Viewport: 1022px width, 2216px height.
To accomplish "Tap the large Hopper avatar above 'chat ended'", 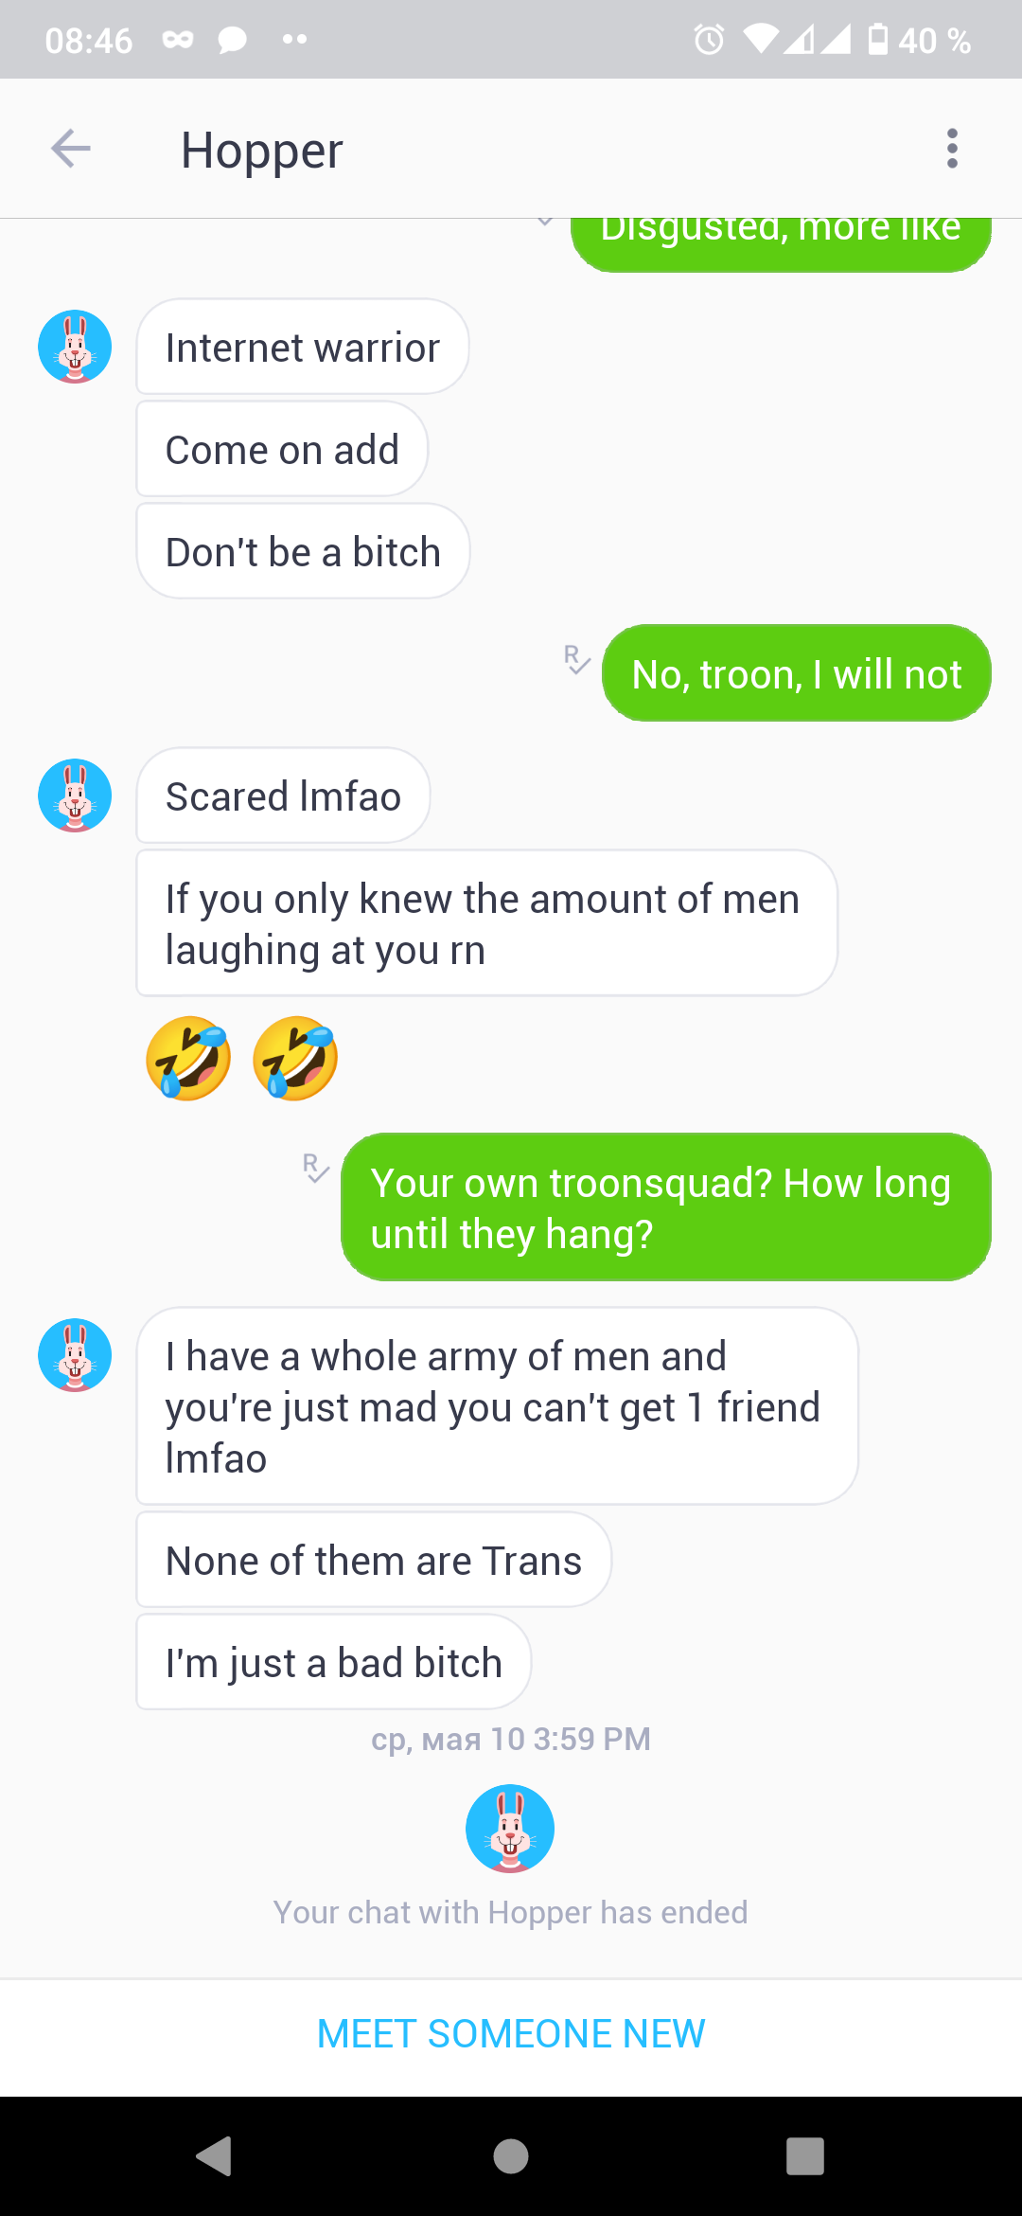I will [x=510, y=1829].
